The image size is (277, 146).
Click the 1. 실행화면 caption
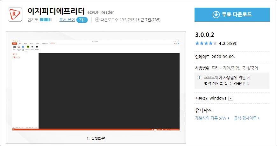(96, 139)
